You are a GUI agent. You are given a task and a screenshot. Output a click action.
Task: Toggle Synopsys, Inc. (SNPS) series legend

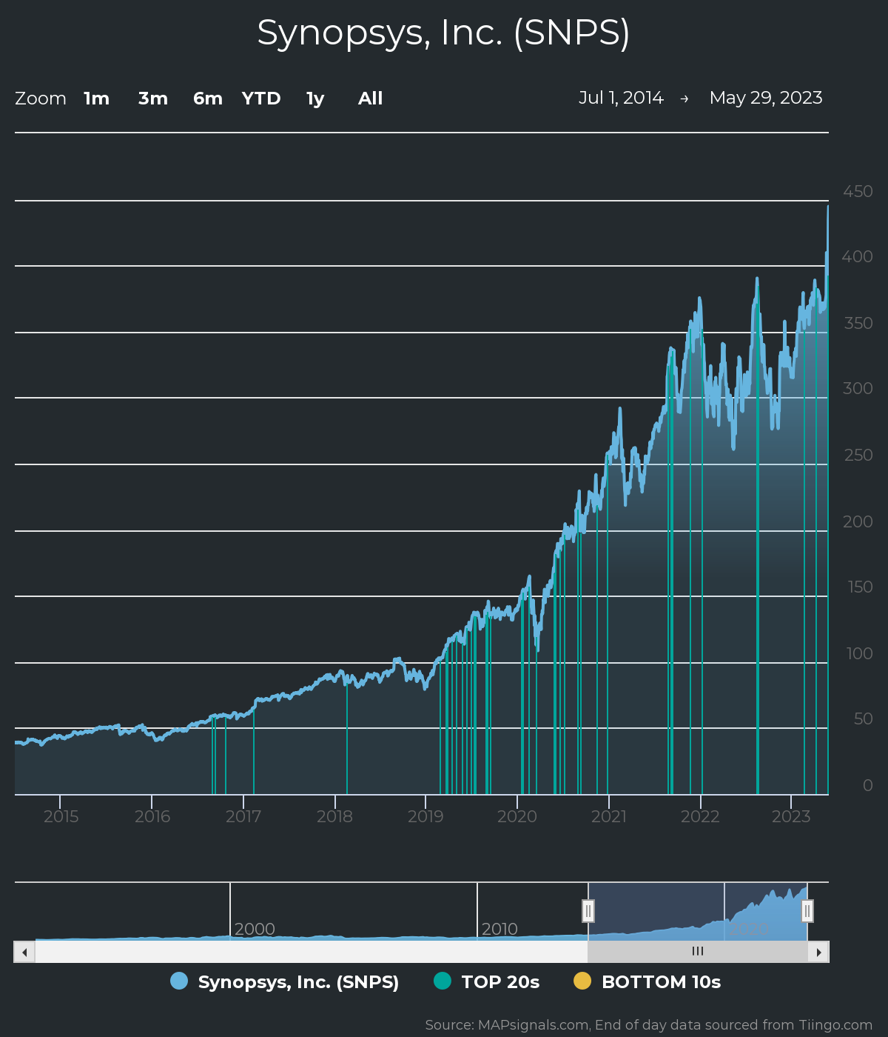click(x=285, y=981)
